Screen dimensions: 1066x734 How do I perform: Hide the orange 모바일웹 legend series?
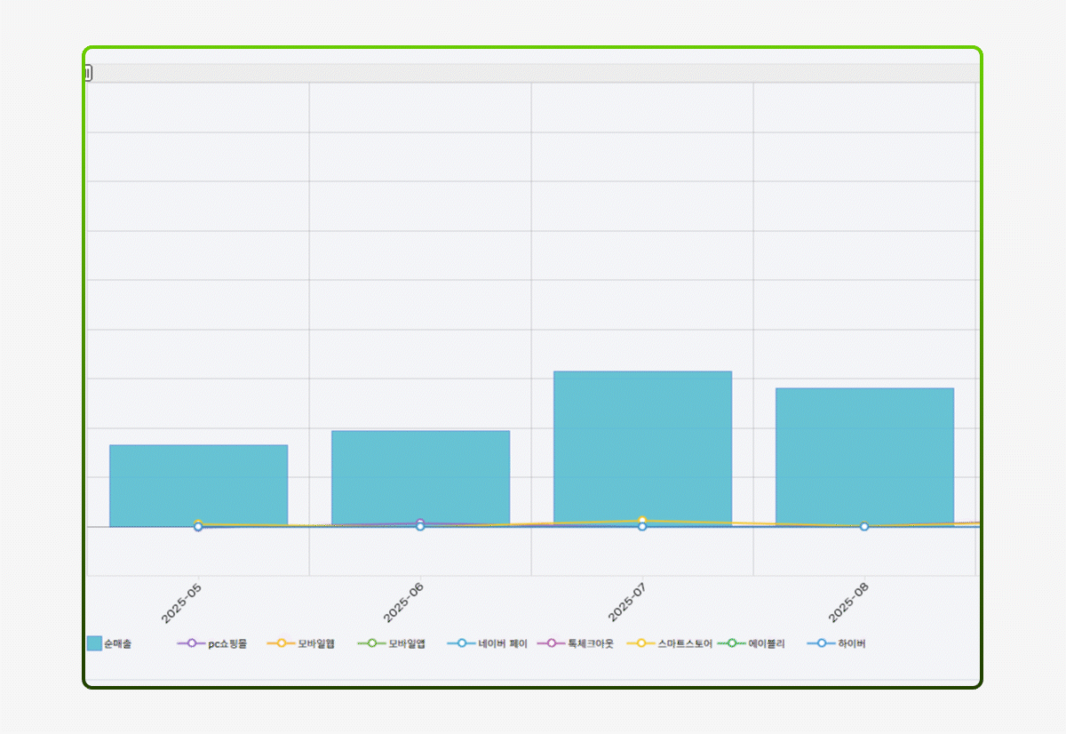(x=282, y=643)
